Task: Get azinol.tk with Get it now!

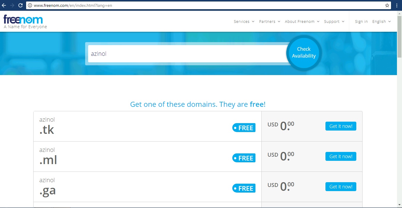Action: point(341,126)
